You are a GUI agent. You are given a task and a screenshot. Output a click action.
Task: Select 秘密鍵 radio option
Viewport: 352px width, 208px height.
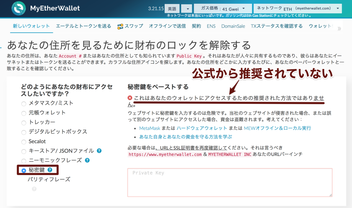tap(24, 171)
